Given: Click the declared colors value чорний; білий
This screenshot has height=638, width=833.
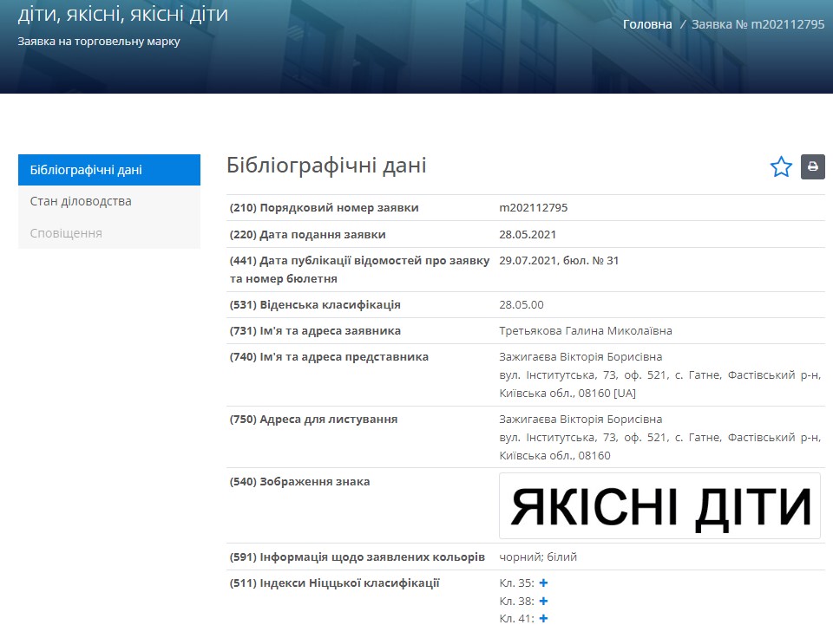Looking at the screenshot, I should [538, 557].
